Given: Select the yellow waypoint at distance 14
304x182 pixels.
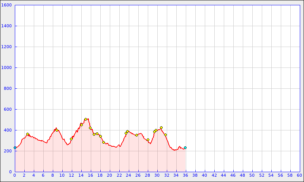Looking at the screenshot, I should [81, 125].
